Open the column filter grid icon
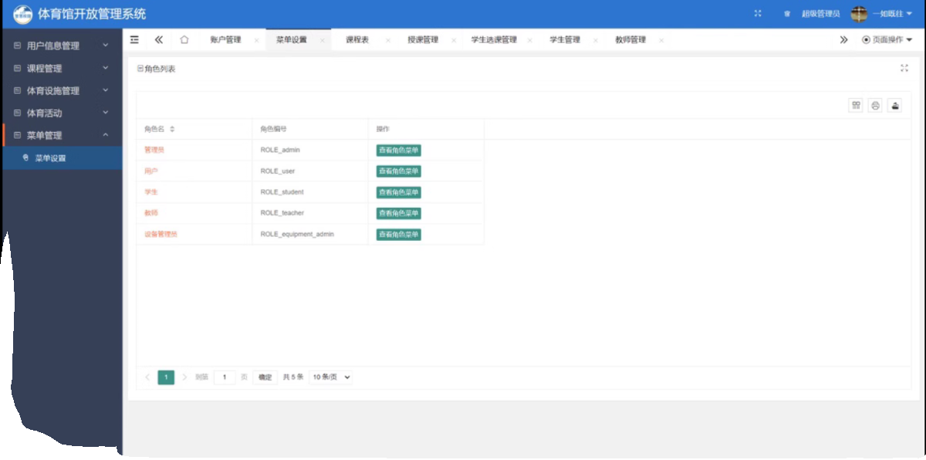The image size is (926, 460). point(856,106)
